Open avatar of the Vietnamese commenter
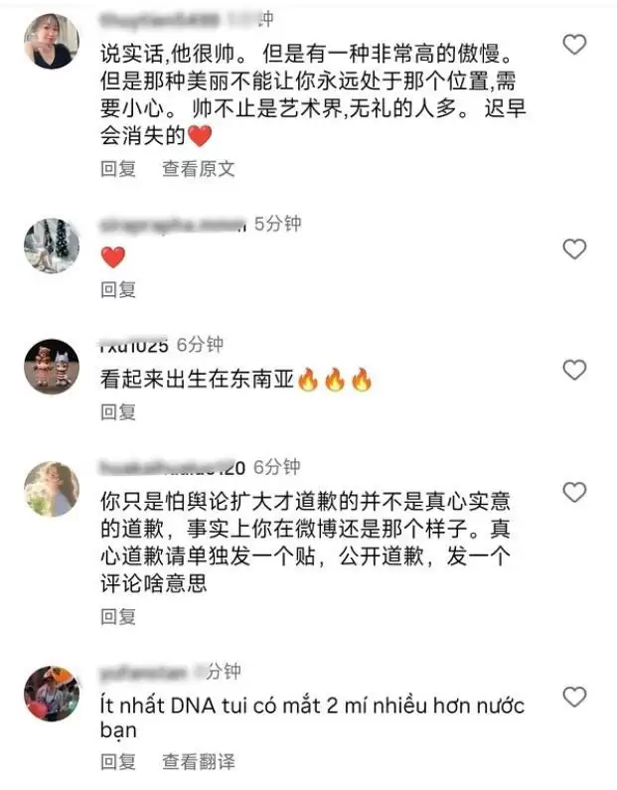This screenshot has width=617, height=790. click(52, 694)
